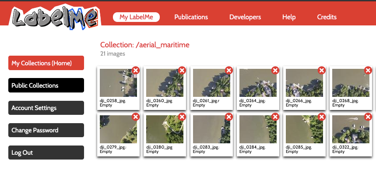The width and height of the screenshot is (376, 174).
Task: Click the delete X on dji_0280
Action: point(182,117)
